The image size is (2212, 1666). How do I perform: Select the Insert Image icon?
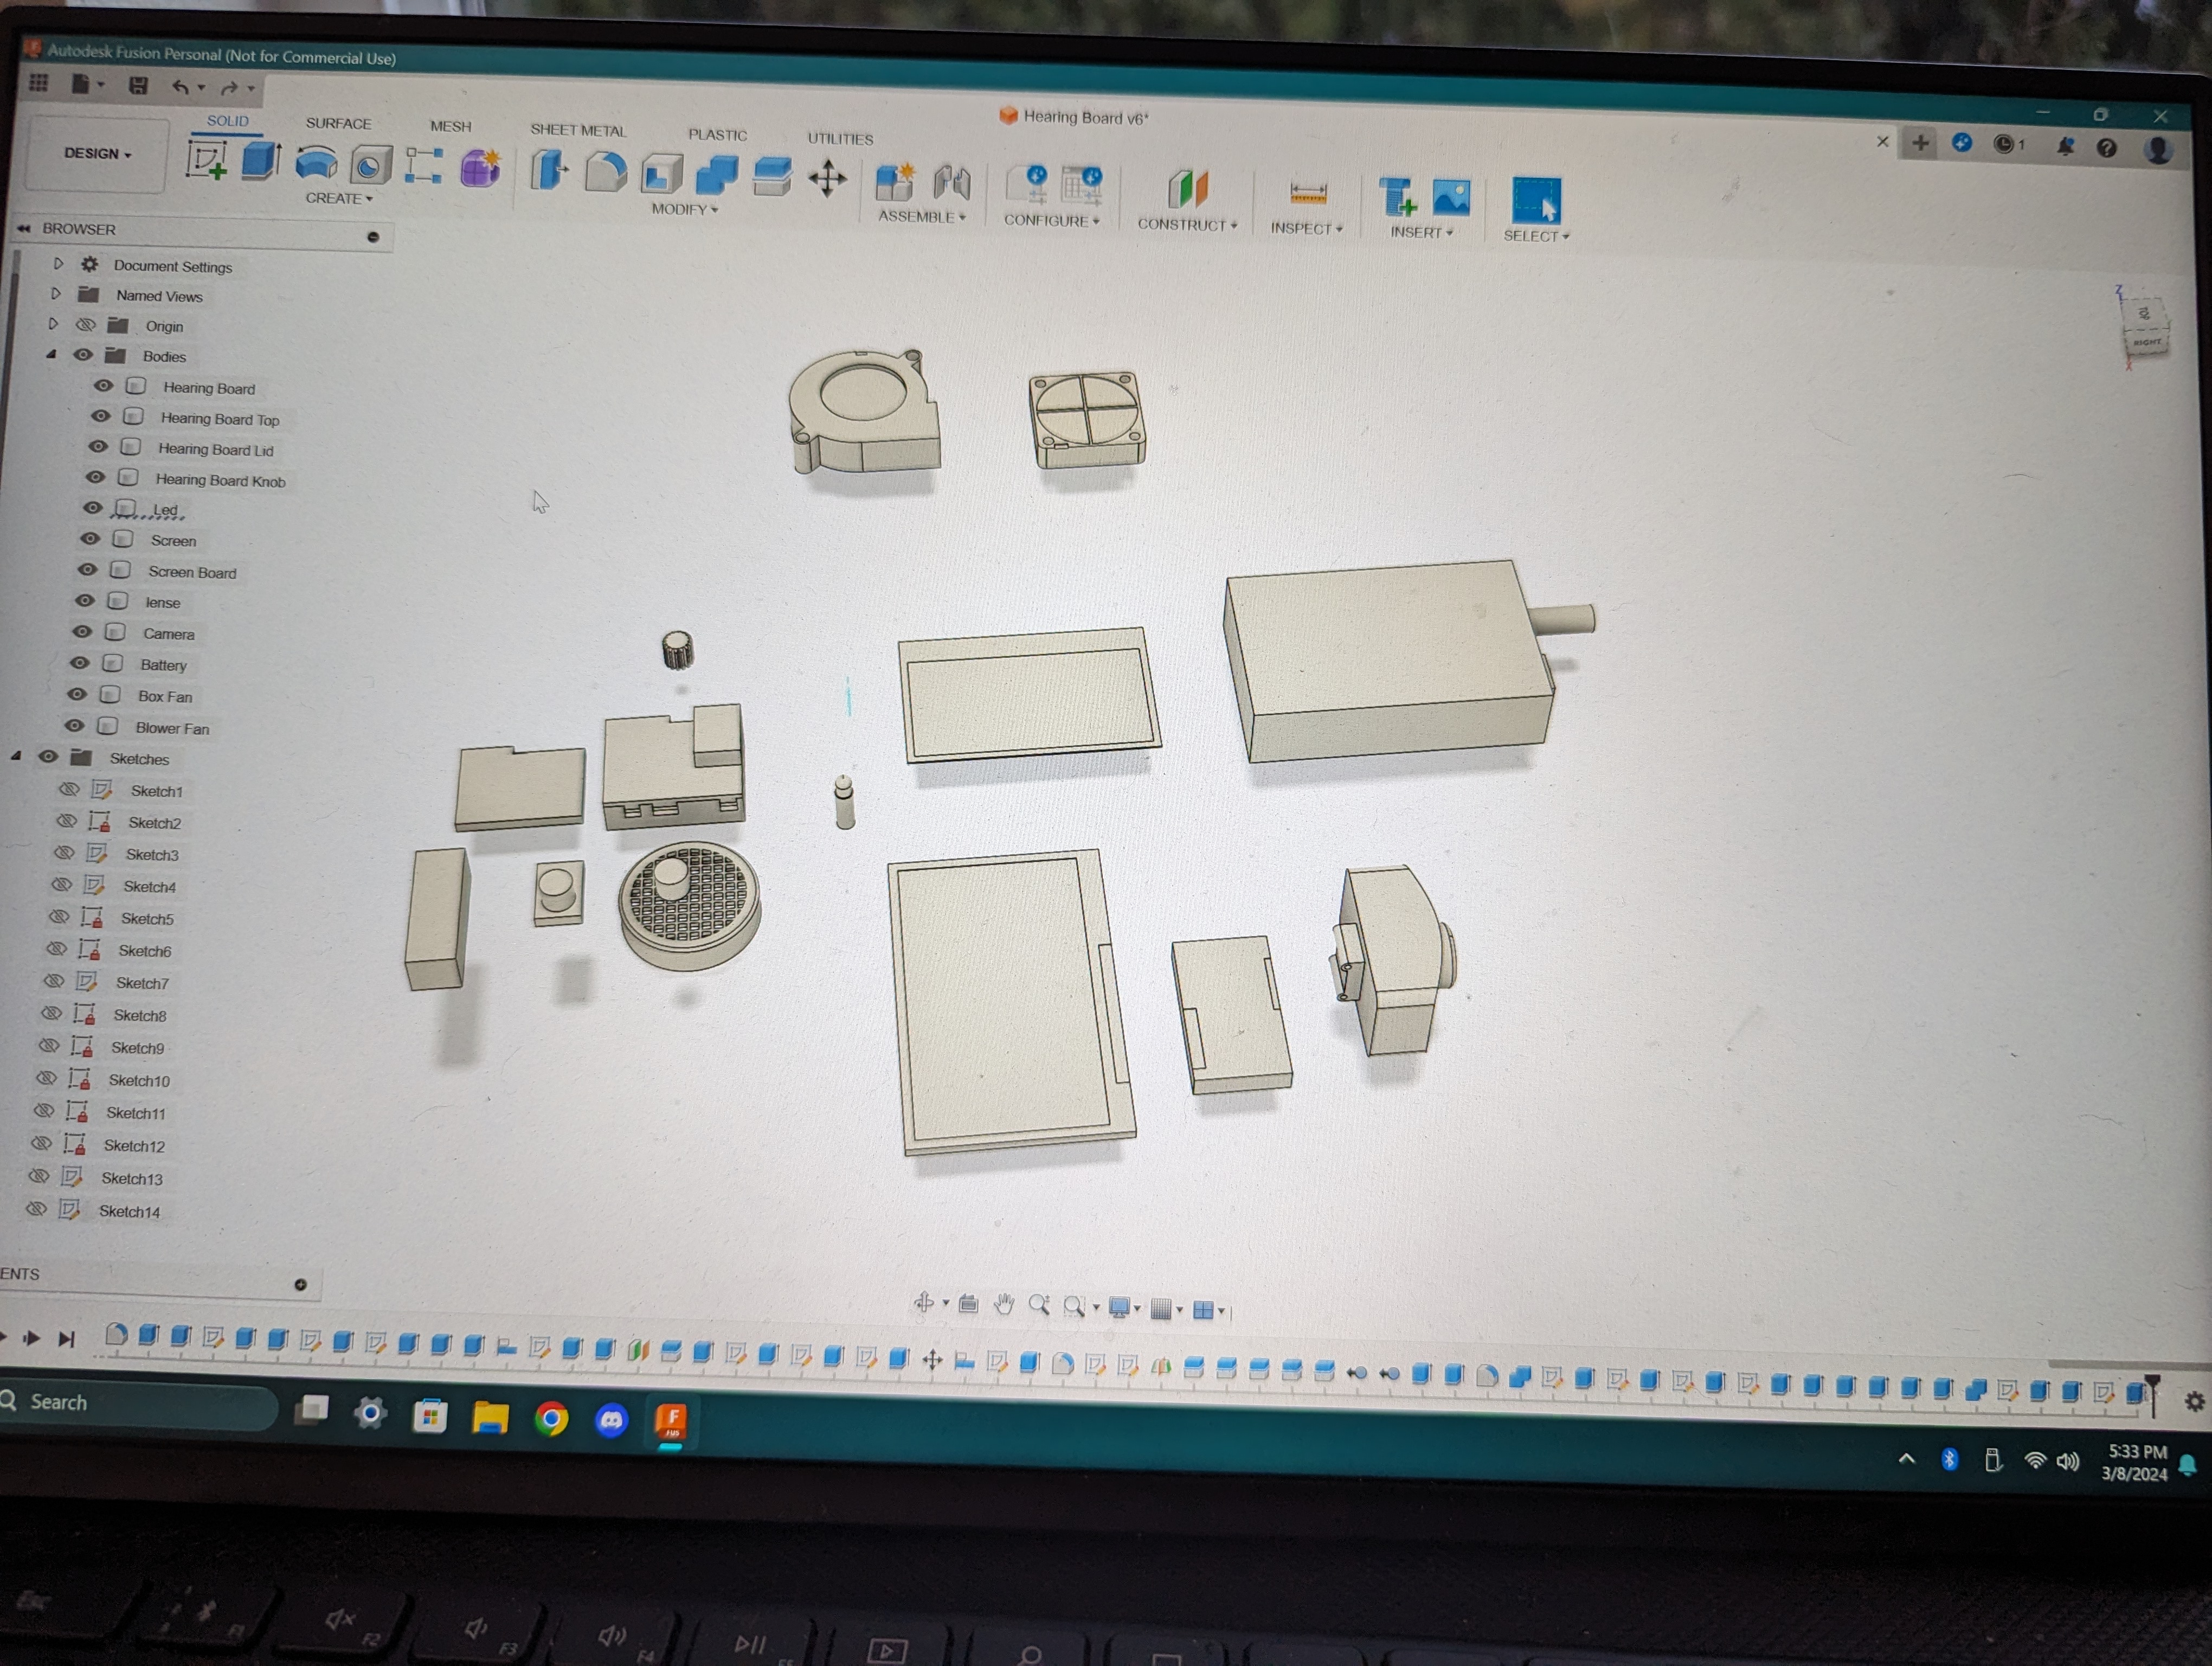(x=1451, y=197)
